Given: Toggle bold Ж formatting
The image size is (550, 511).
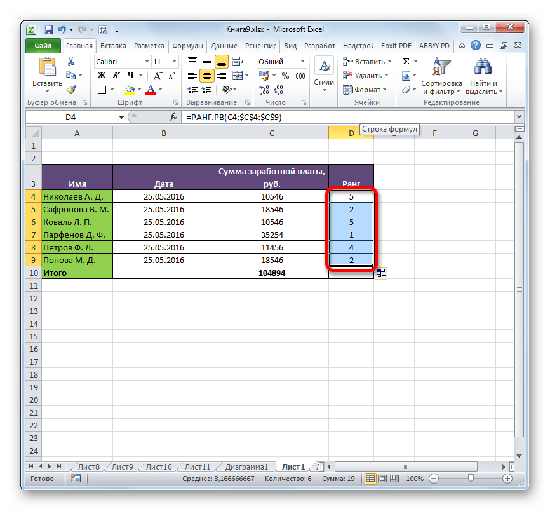Looking at the screenshot, I should coord(100,76).
